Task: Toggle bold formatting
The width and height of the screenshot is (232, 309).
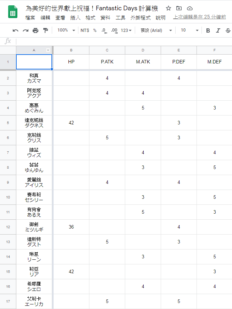Action: click(x=208, y=30)
